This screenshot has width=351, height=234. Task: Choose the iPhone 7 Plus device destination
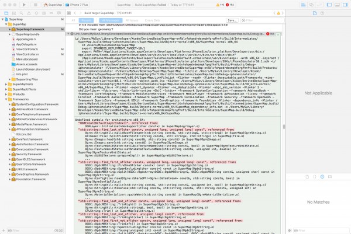pyautogui.click(x=77, y=5)
